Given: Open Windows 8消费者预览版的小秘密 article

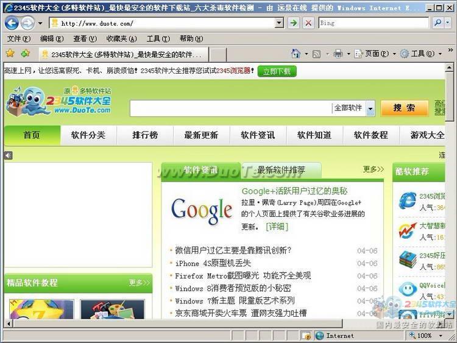Looking at the screenshot, I should [x=233, y=288].
